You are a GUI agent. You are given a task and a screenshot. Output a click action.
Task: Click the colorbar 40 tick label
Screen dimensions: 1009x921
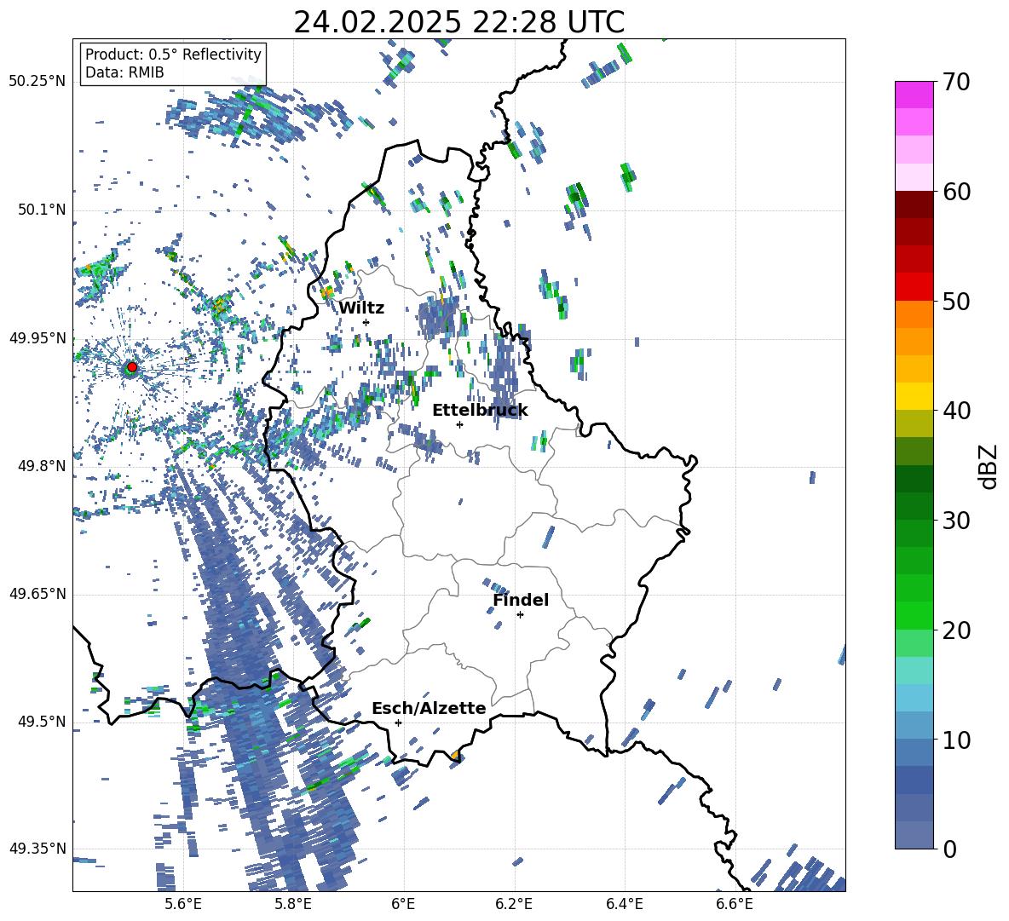point(956,411)
